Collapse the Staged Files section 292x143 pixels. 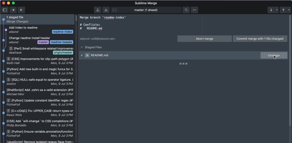pos(81,47)
